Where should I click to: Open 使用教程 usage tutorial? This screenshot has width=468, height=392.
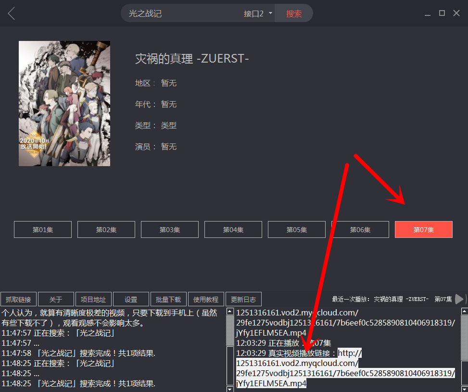(x=206, y=299)
